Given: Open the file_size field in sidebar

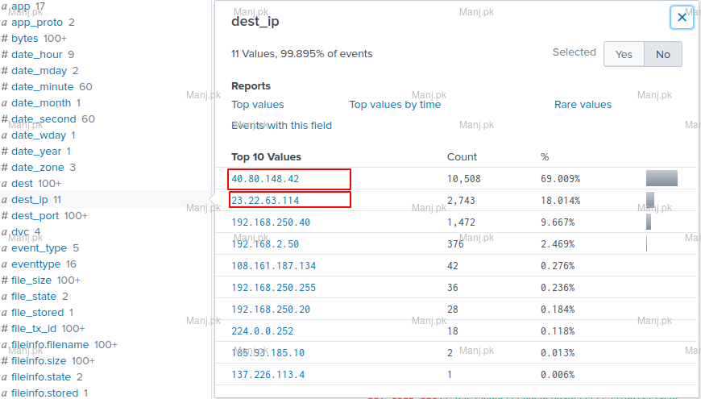Looking at the screenshot, I should click(31, 281).
